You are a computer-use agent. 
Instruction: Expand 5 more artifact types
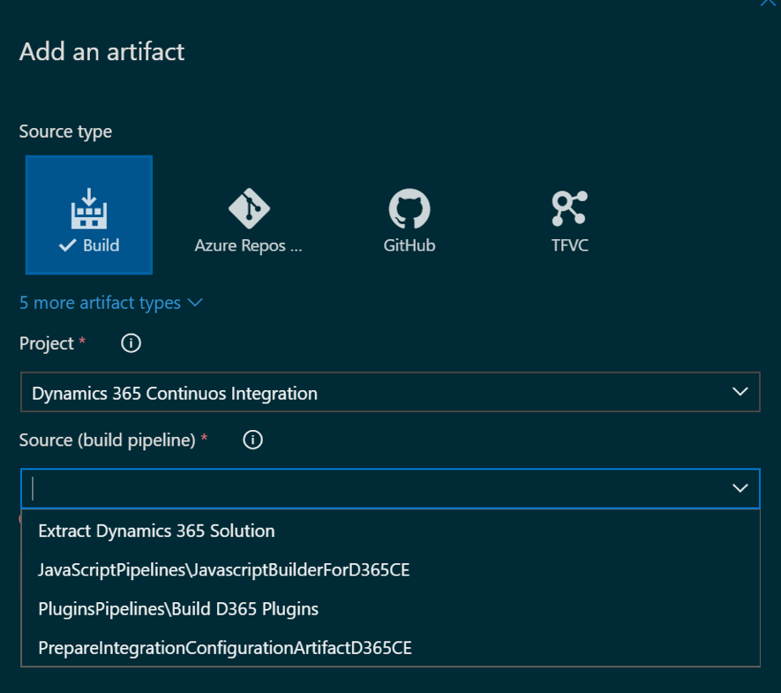click(x=110, y=303)
